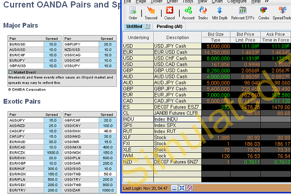Open the Configure menu

237,1
